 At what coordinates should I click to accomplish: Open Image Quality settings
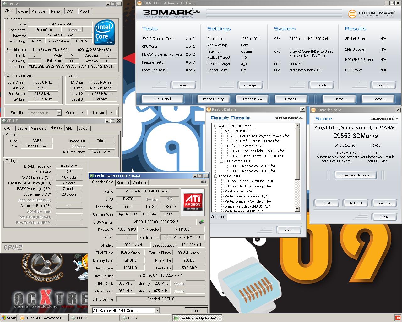tap(214, 99)
